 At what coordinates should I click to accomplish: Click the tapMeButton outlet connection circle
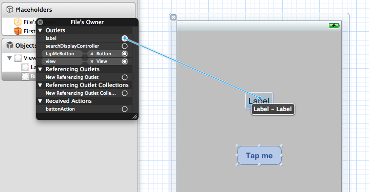125,54
